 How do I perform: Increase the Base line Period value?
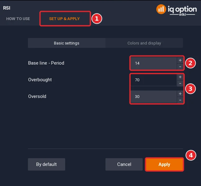[180, 60]
